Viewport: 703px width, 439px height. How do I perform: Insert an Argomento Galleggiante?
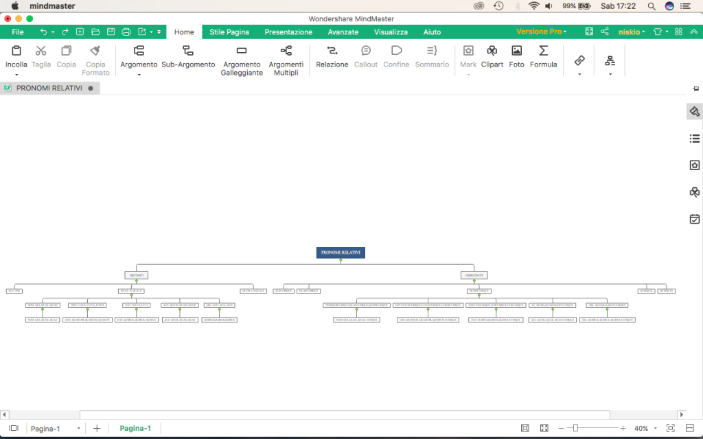click(242, 62)
